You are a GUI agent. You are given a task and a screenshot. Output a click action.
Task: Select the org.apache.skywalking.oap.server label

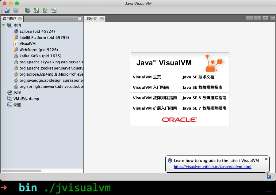[x=52, y=62]
